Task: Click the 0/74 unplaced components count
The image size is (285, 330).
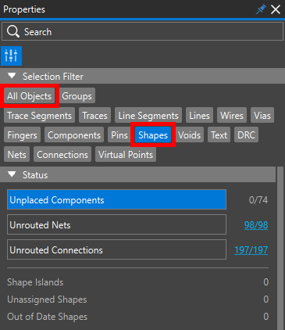Action: coord(258,200)
